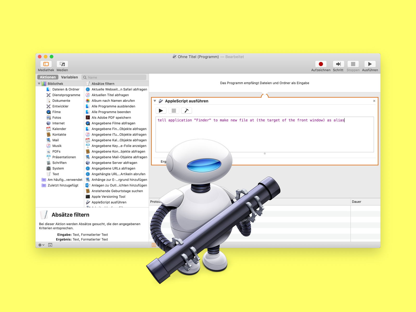
Task: Run the workflow with Ausführen
Action: click(x=370, y=64)
